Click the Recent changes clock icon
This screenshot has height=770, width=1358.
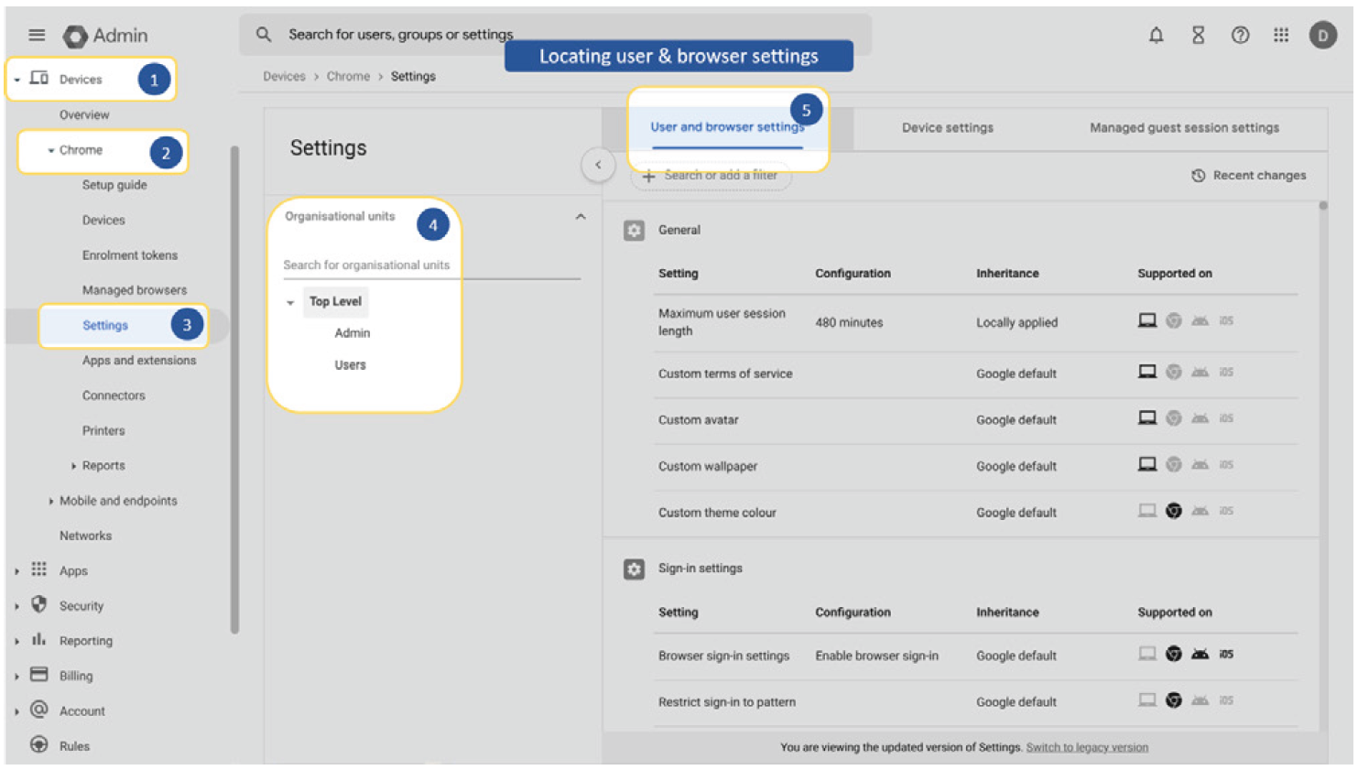1198,175
